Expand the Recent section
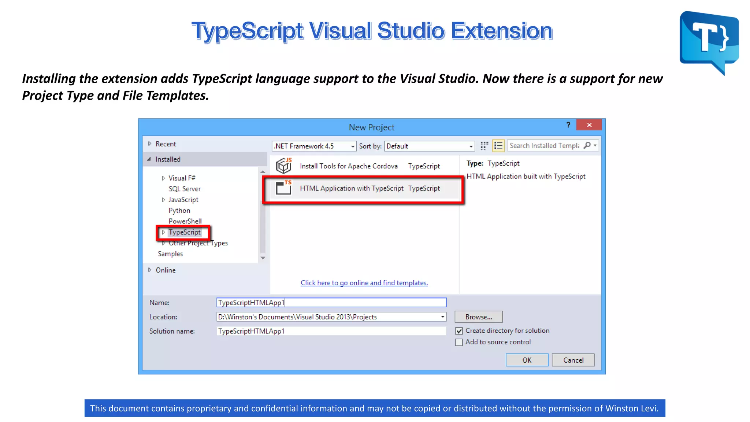This screenshot has width=750, height=422. coord(149,144)
